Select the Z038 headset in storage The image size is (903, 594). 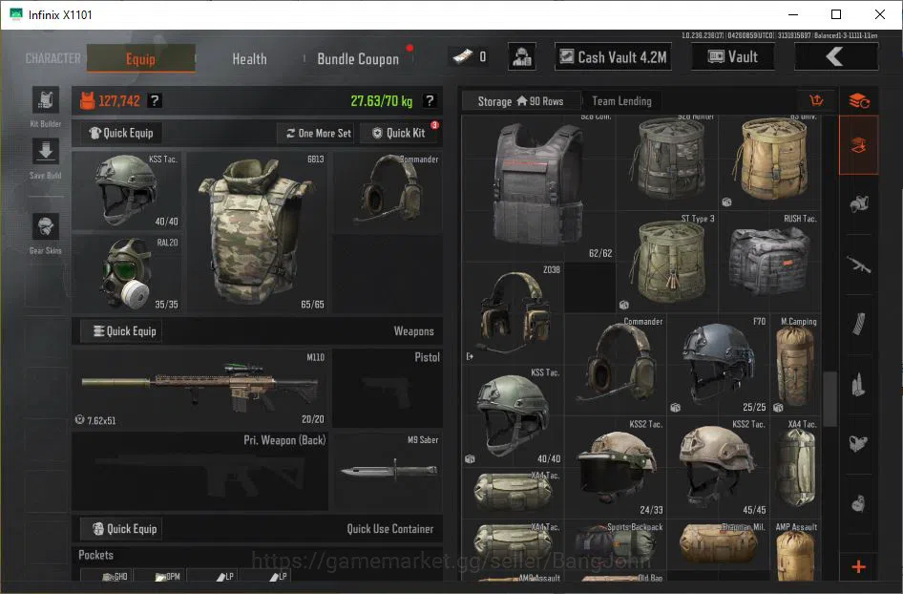tap(514, 313)
